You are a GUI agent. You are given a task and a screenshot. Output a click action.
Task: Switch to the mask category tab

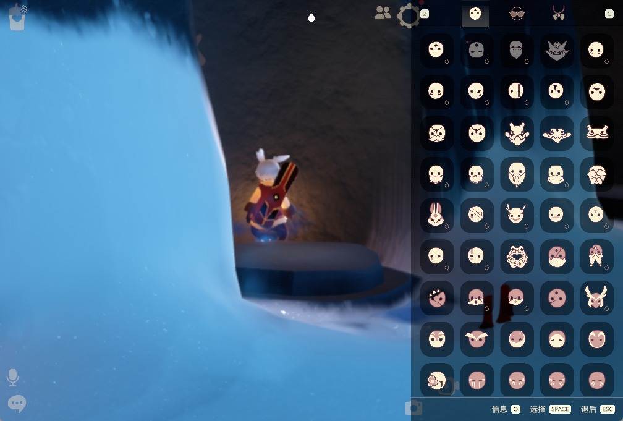pyautogui.click(x=475, y=14)
